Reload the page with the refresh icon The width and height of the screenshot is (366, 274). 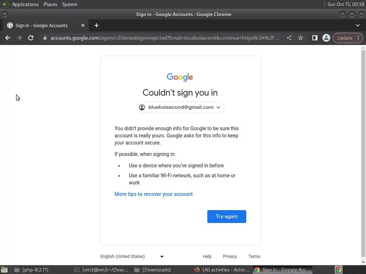[31, 38]
